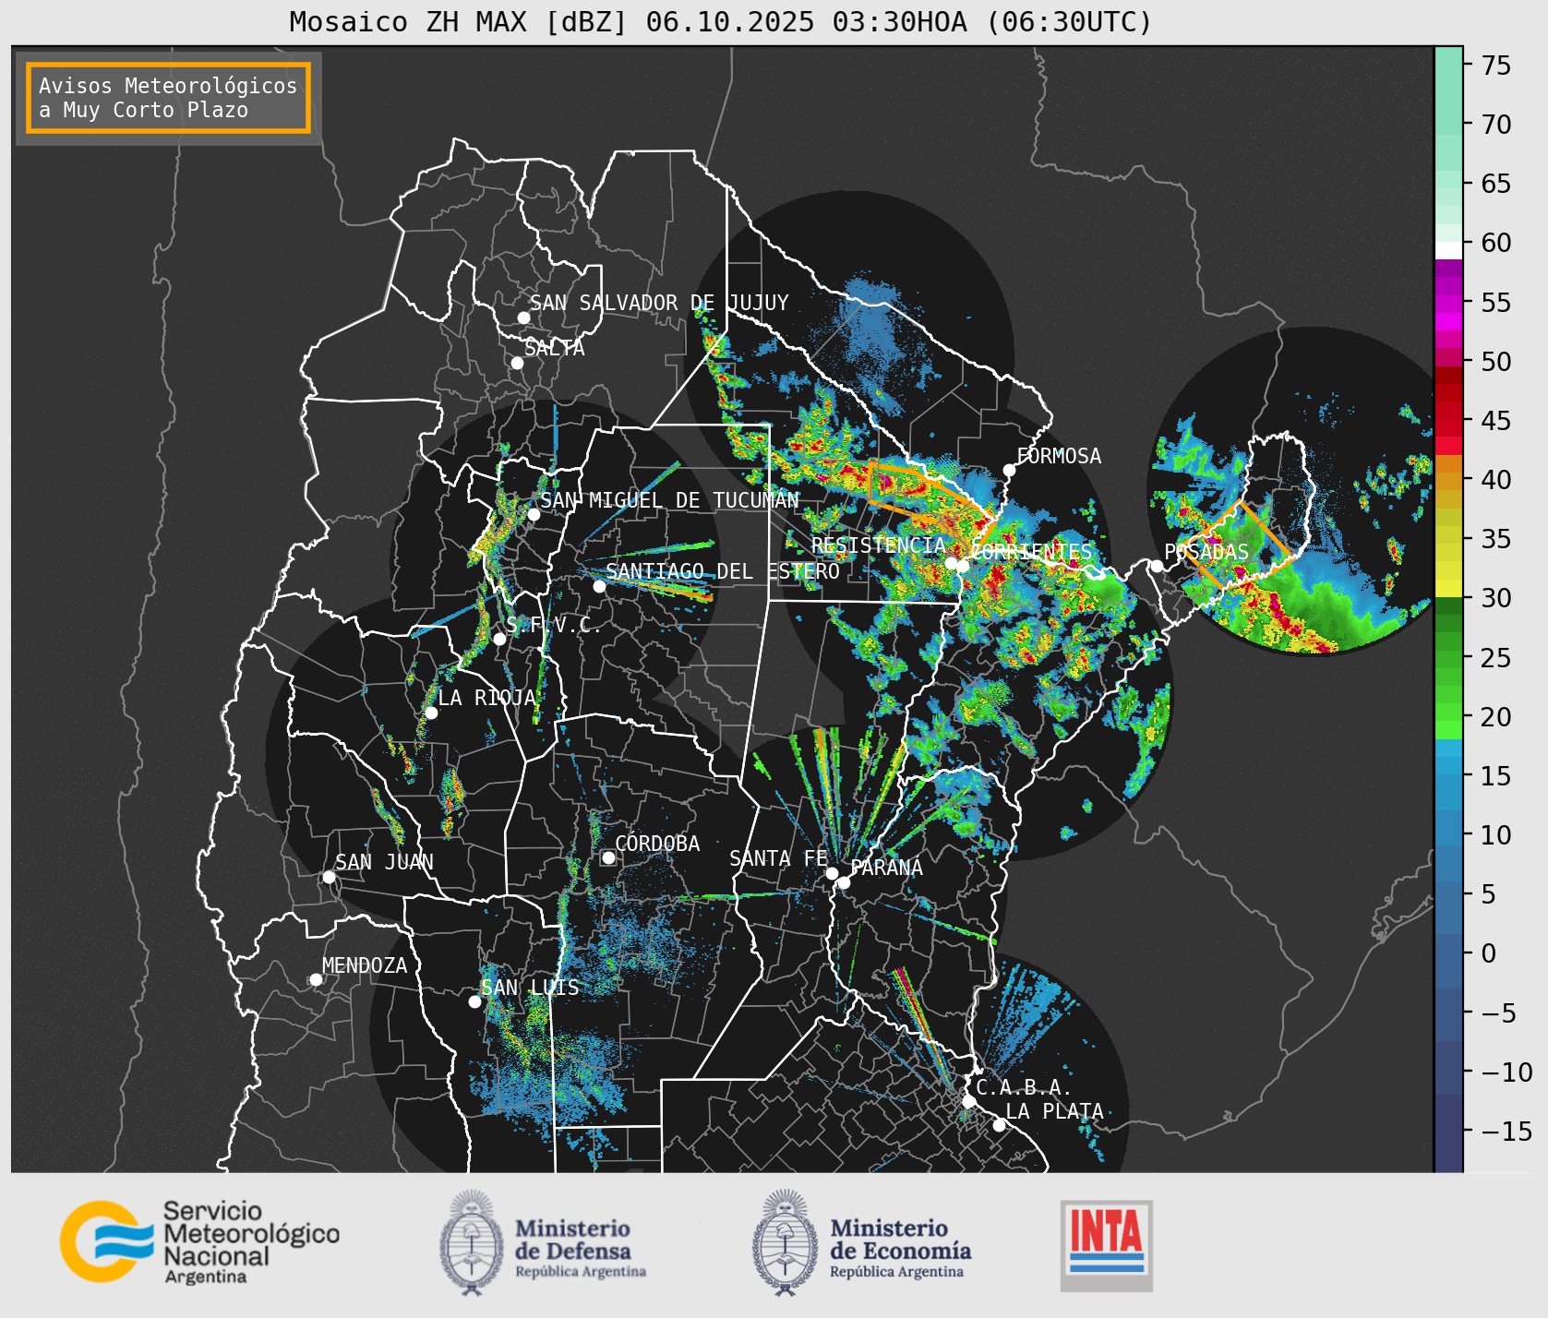Click the white 60 dBZ segment of the color scale

coord(1448,250)
